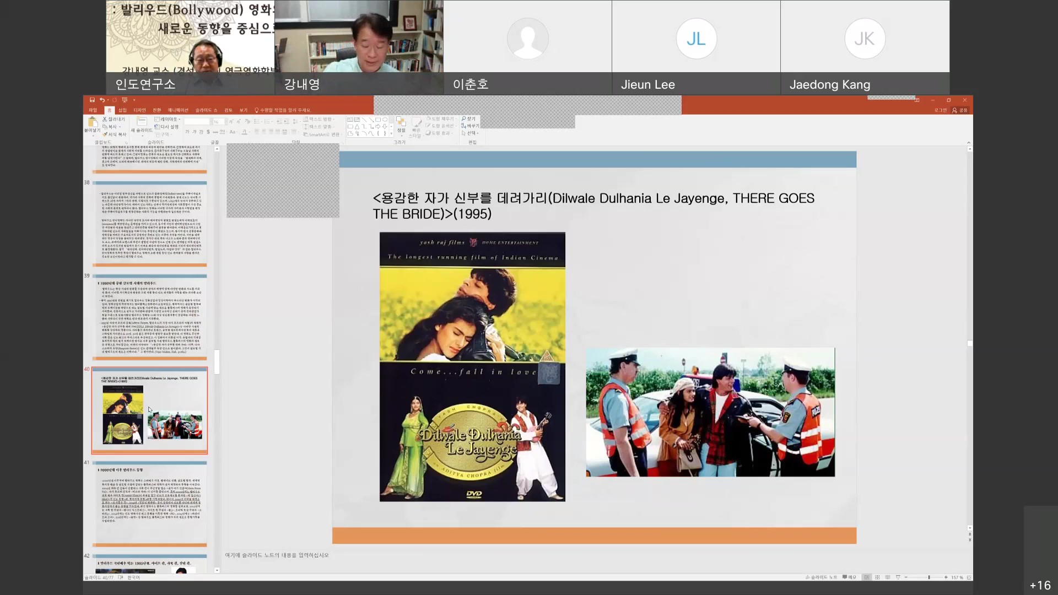
Task: Expand the shapes gallery more arrow
Action: [x=391, y=133]
